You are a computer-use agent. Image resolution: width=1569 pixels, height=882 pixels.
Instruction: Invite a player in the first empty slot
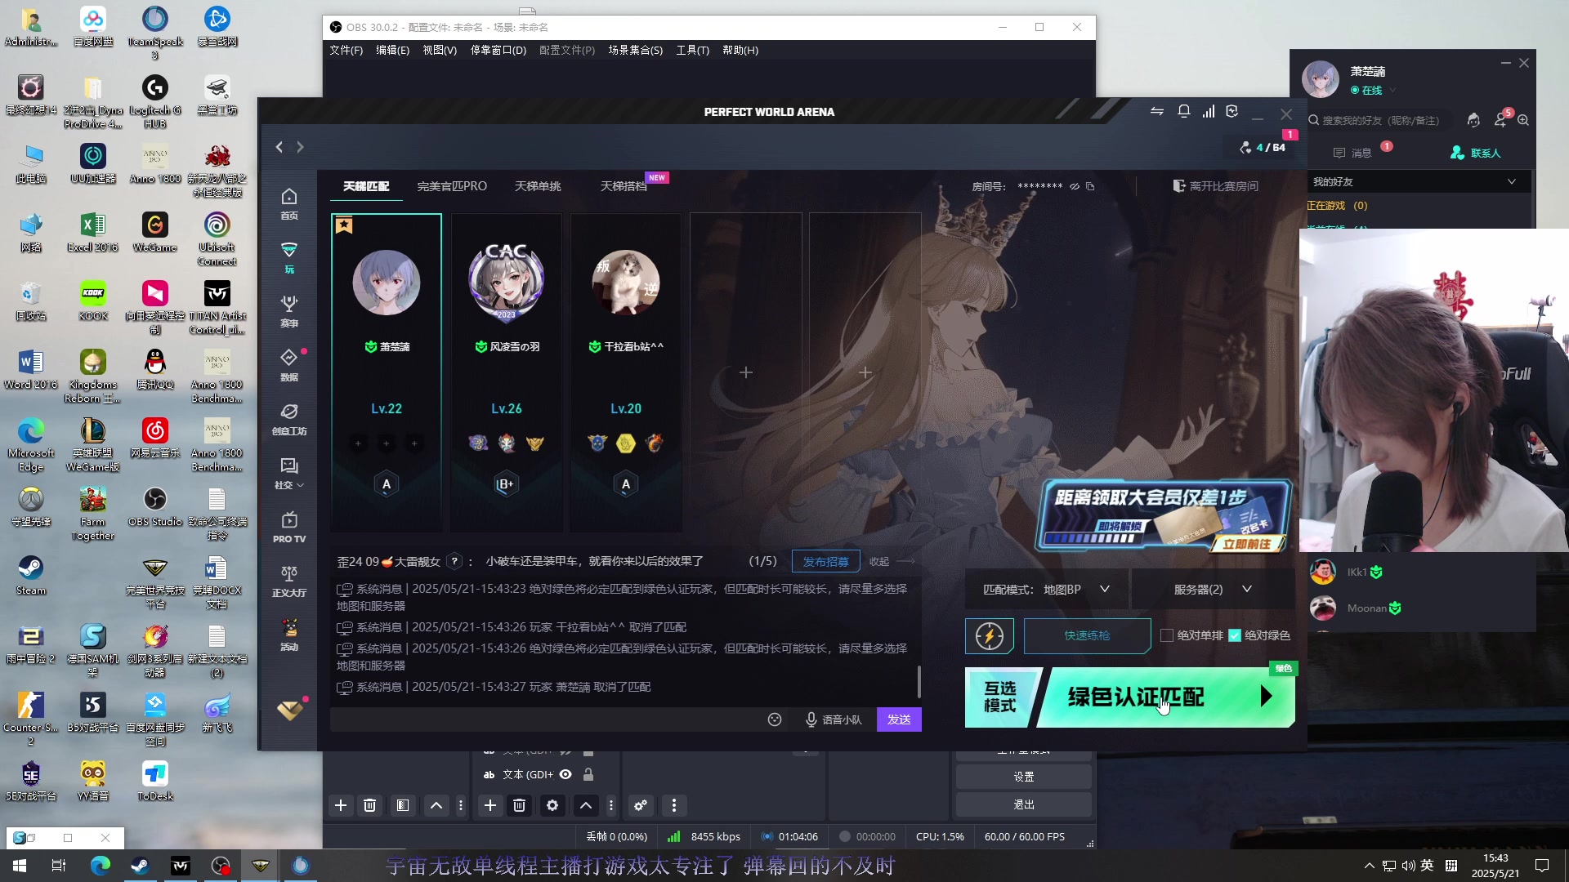(x=746, y=372)
